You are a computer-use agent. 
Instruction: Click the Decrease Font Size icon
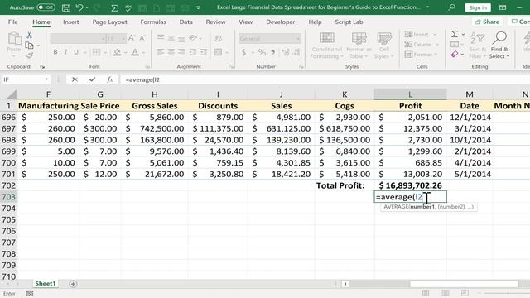point(142,38)
